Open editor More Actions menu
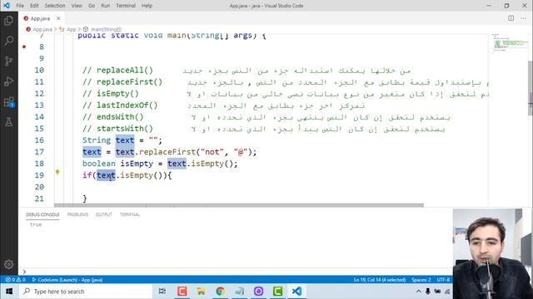The width and height of the screenshot is (533, 299). point(524,18)
